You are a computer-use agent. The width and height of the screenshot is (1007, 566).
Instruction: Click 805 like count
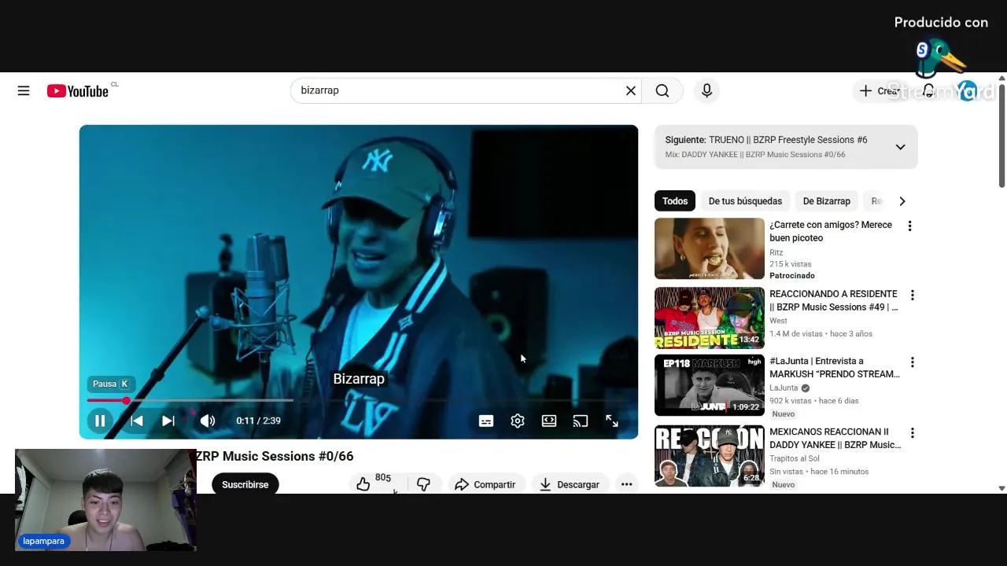tap(383, 478)
